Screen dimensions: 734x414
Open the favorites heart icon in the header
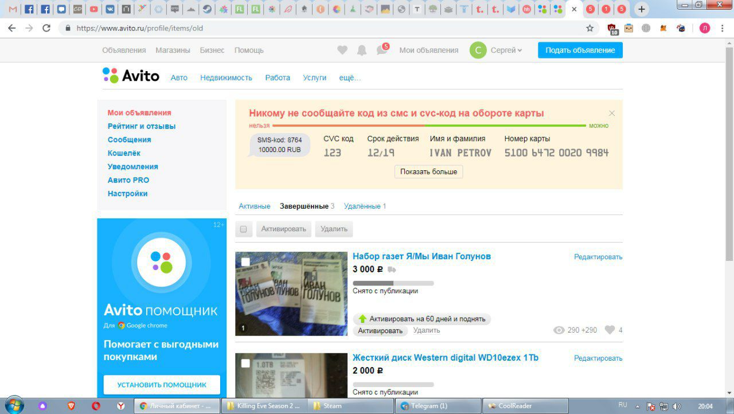[342, 50]
